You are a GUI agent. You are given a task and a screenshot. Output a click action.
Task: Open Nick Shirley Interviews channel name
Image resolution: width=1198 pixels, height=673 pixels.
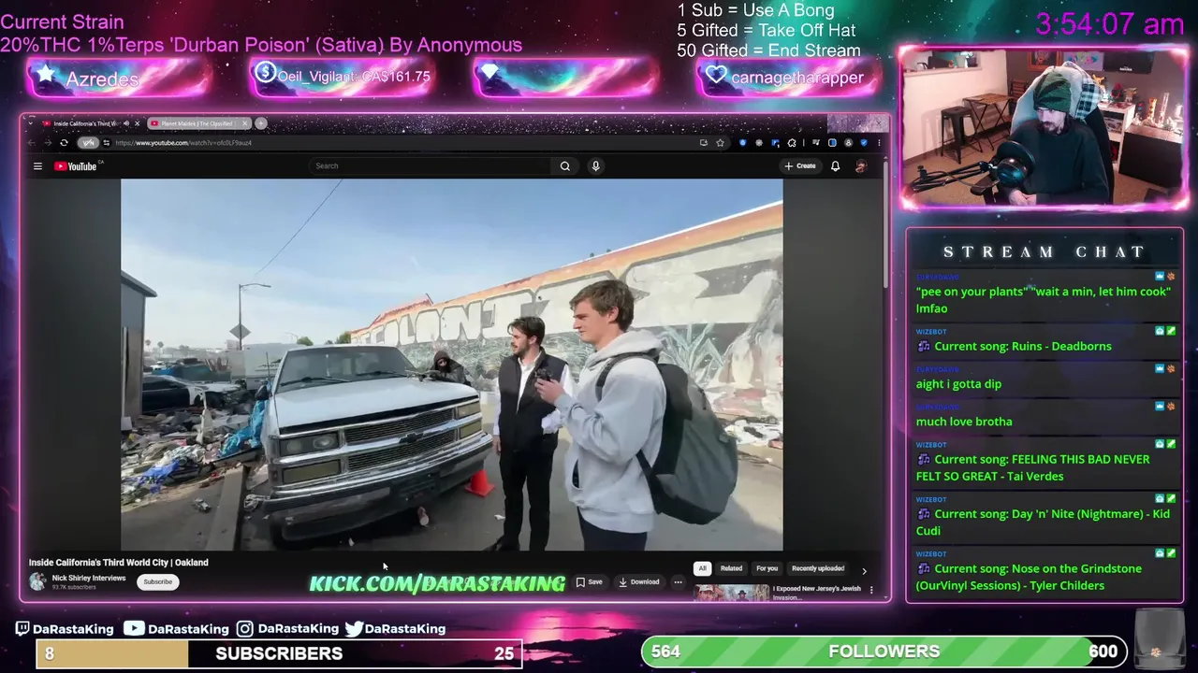click(x=89, y=578)
